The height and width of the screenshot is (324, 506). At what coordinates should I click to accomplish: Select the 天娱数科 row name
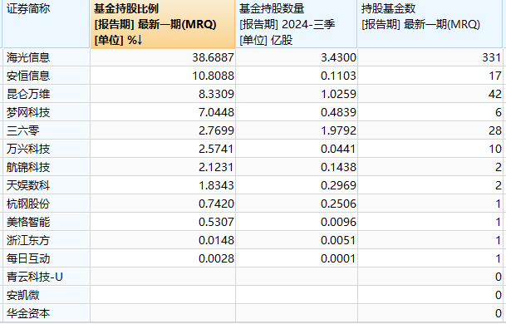(x=28, y=185)
